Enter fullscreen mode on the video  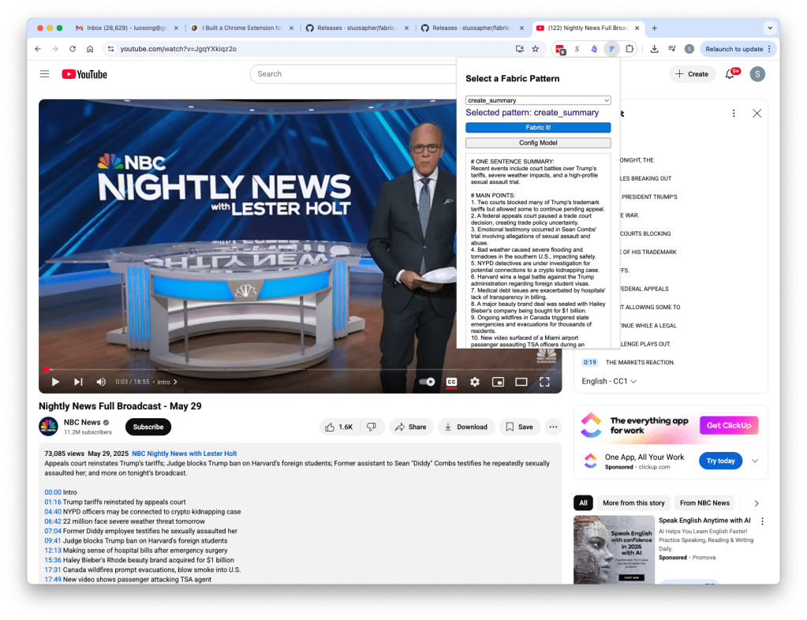pos(544,382)
